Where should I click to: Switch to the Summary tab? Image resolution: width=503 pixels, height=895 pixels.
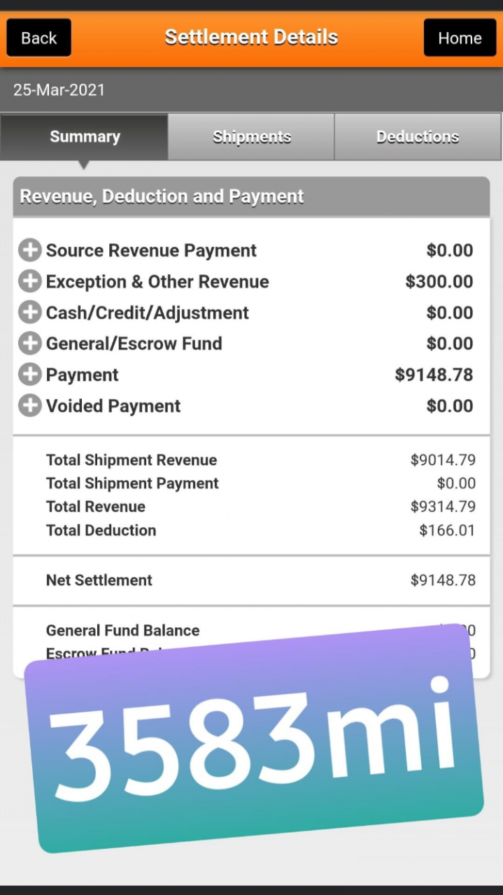coord(84,136)
